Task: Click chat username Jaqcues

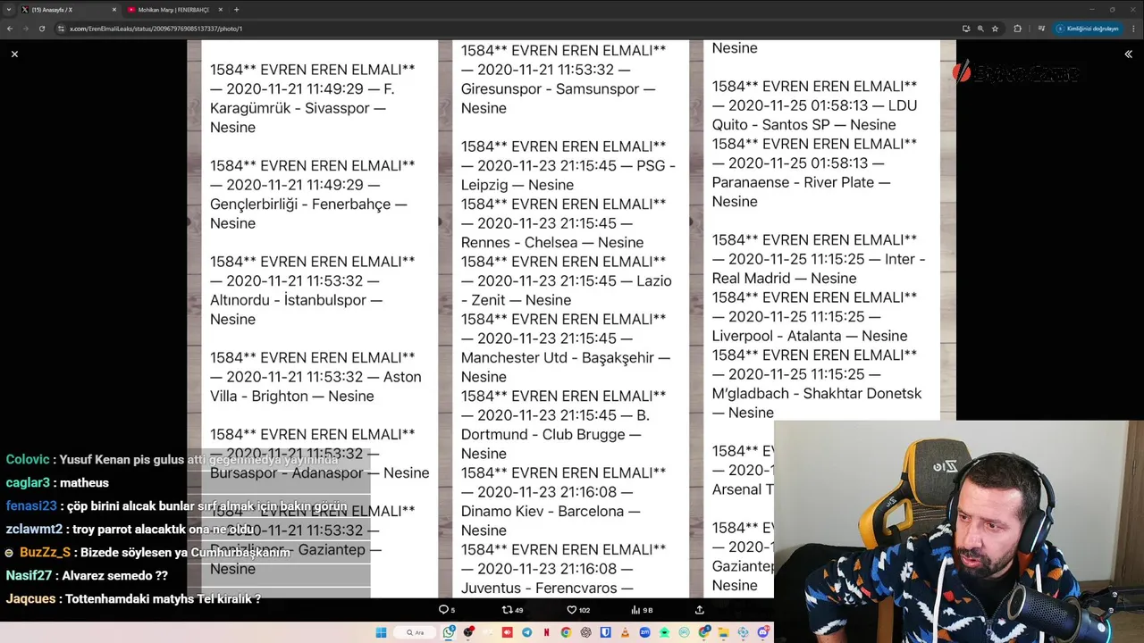Action: click(x=30, y=598)
